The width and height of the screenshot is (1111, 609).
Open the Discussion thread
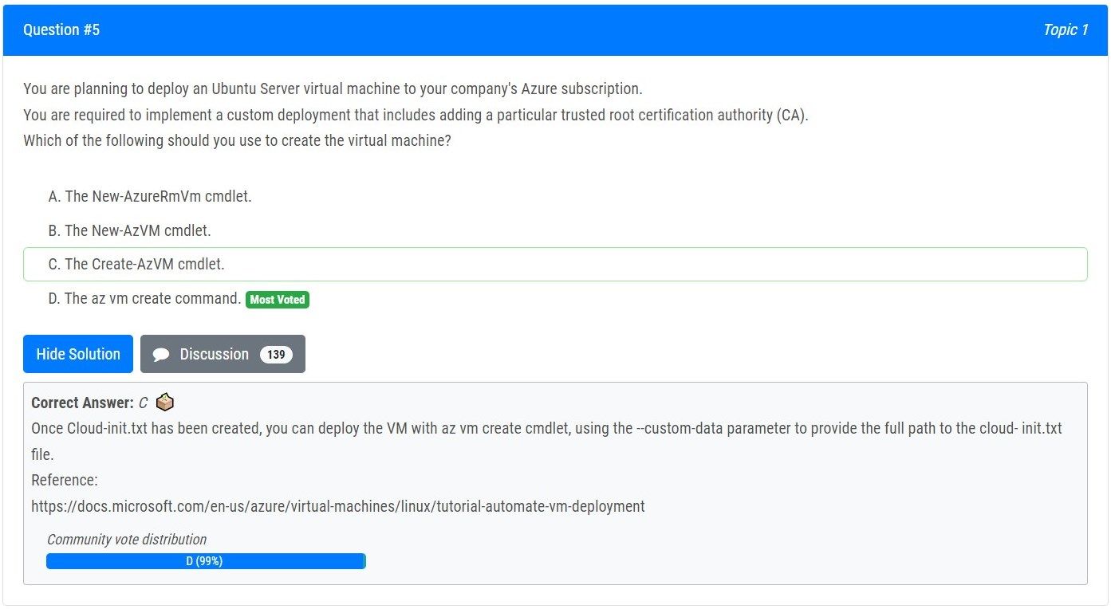(x=214, y=354)
